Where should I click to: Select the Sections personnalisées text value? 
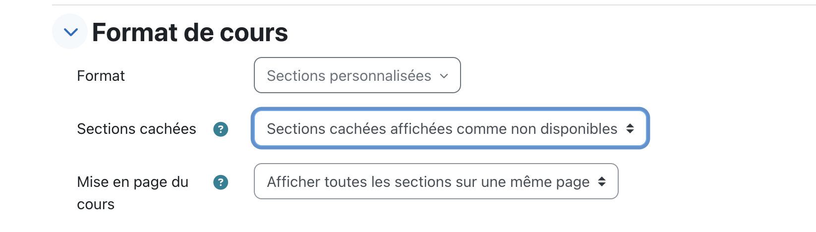(x=349, y=75)
